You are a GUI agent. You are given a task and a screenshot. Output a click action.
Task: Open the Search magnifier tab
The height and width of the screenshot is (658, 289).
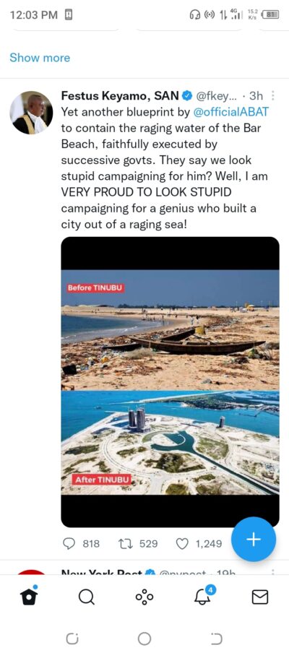(x=87, y=597)
